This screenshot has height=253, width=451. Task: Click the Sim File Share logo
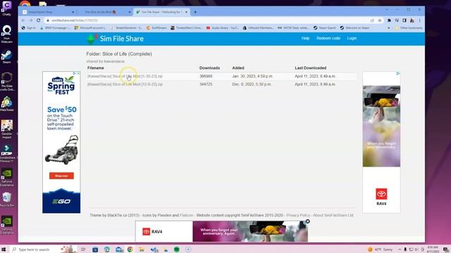pyautogui.click(x=115, y=39)
